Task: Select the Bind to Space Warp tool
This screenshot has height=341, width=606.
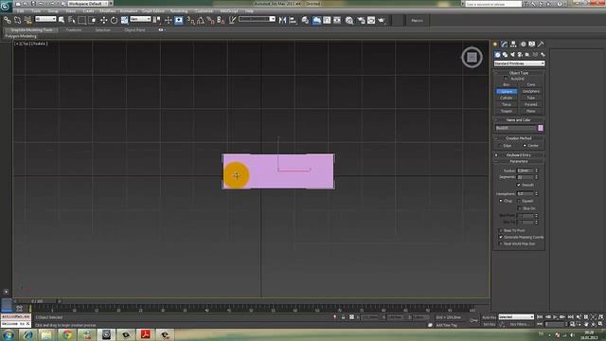Action: [27, 20]
